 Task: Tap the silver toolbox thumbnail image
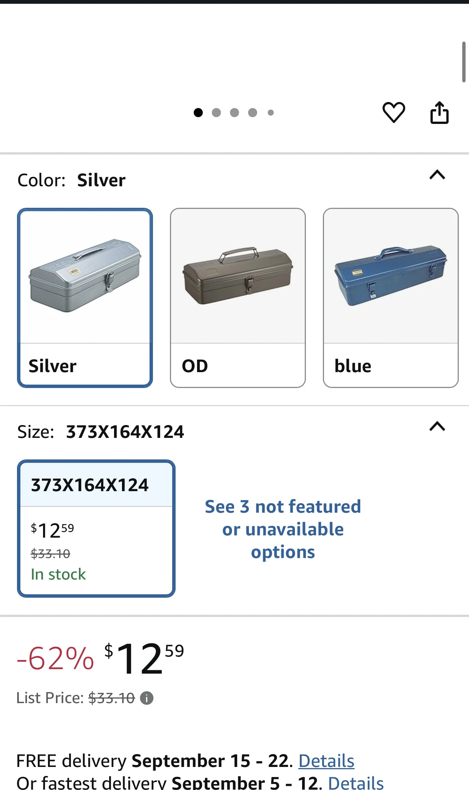point(85,276)
